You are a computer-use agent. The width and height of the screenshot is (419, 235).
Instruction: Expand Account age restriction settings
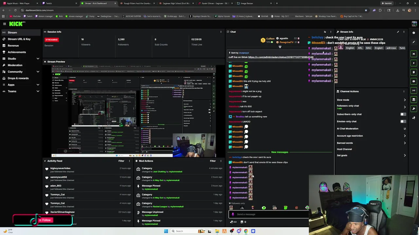tap(405, 136)
